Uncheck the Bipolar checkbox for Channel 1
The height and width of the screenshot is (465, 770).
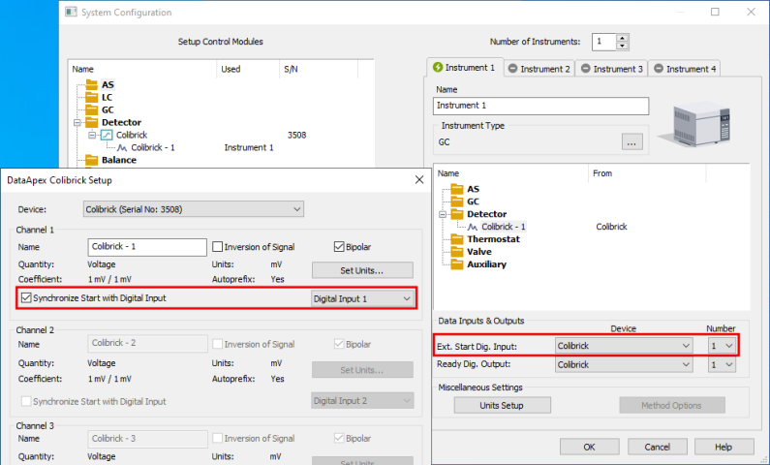tap(339, 247)
